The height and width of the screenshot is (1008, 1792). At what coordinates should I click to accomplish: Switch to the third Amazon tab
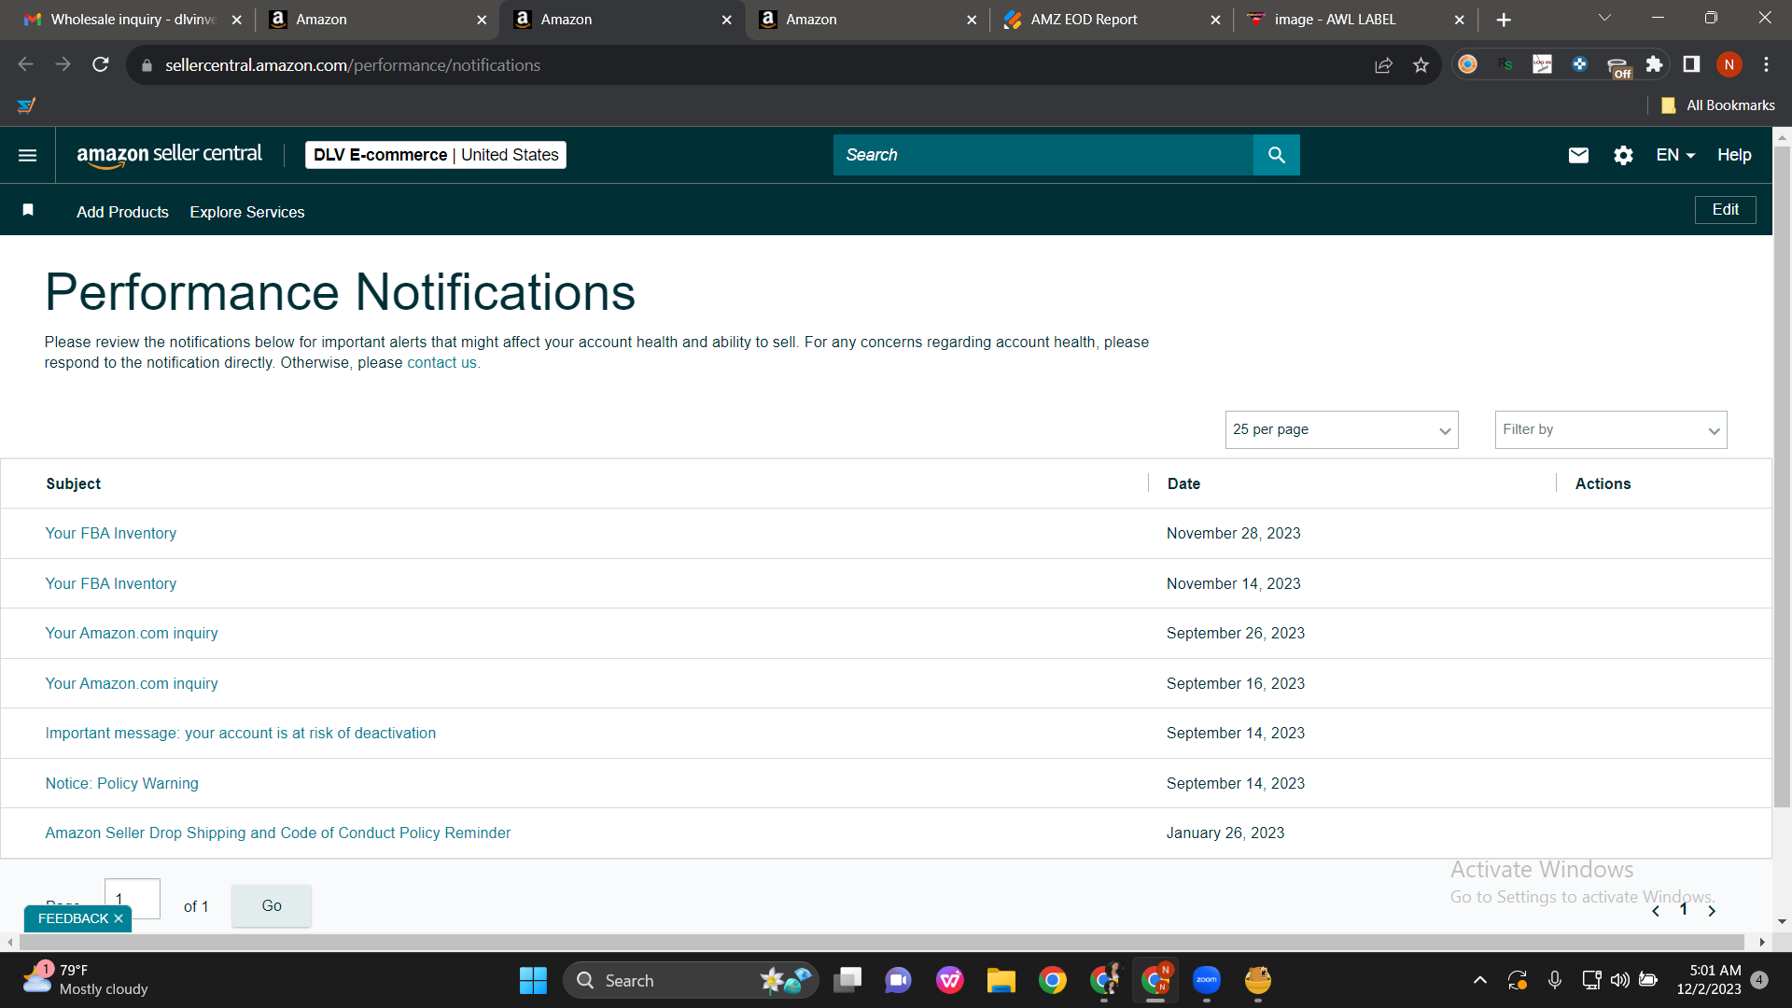point(868,20)
